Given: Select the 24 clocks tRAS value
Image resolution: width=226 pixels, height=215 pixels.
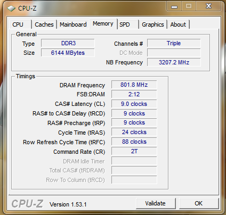Looking at the screenshot, I should 134,133.
